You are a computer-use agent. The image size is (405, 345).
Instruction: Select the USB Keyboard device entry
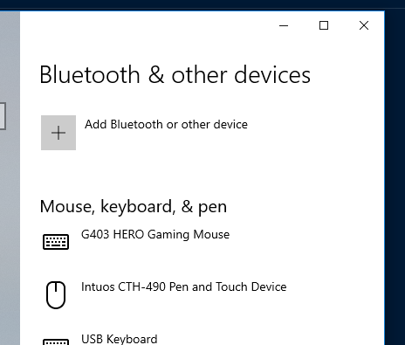pyautogui.click(x=120, y=339)
